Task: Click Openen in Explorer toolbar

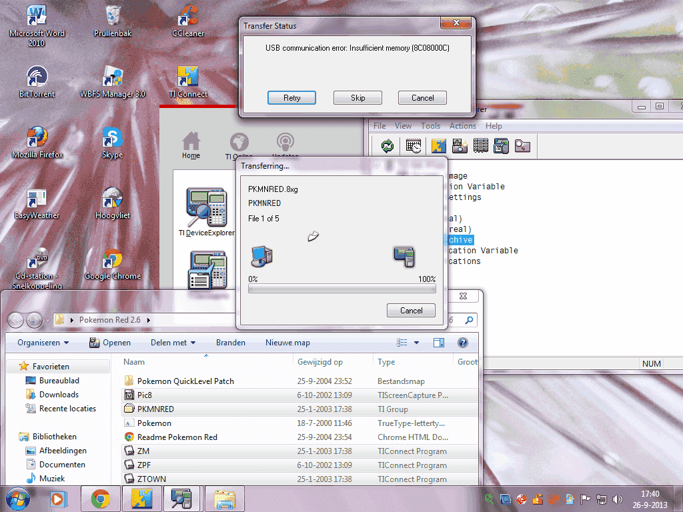Action: pyautogui.click(x=110, y=343)
